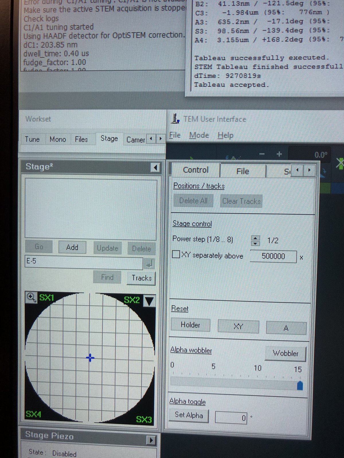Click the SX3 corner label on stage map

coord(144,419)
